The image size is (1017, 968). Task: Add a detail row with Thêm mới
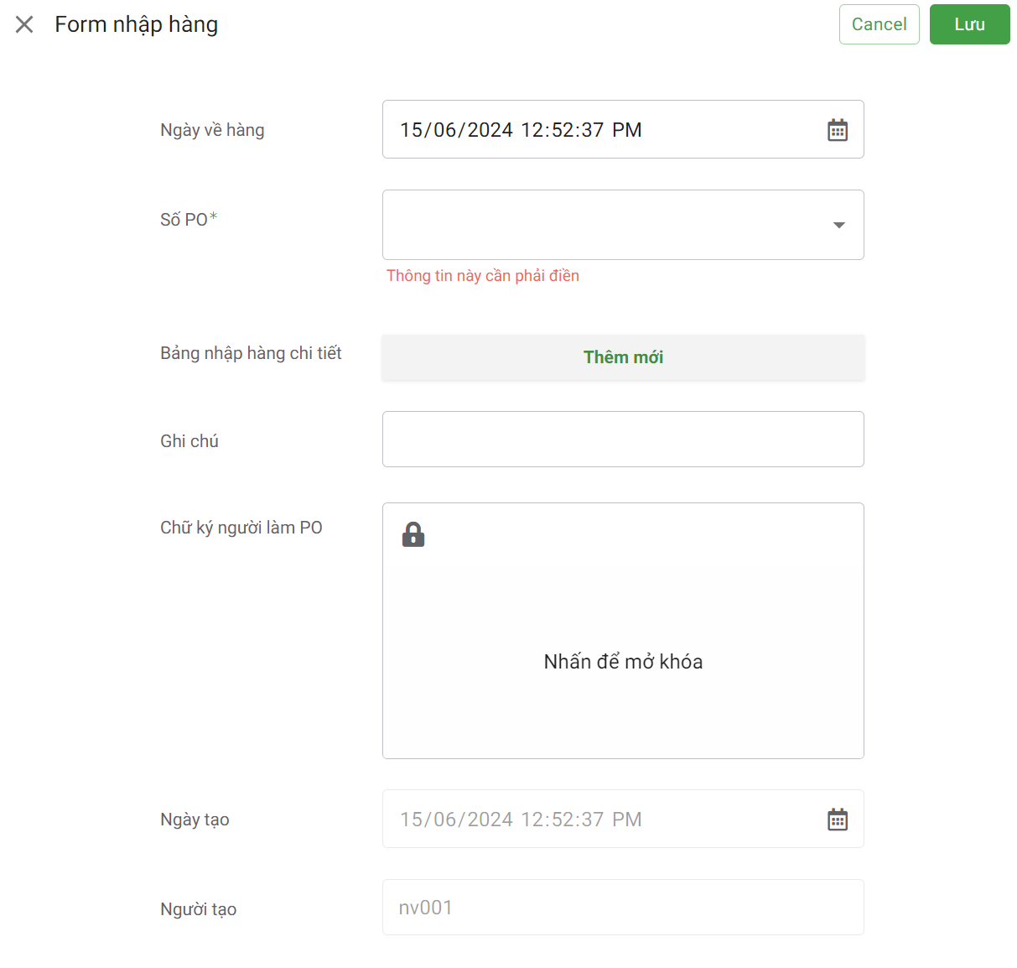(x=623, y=357)
